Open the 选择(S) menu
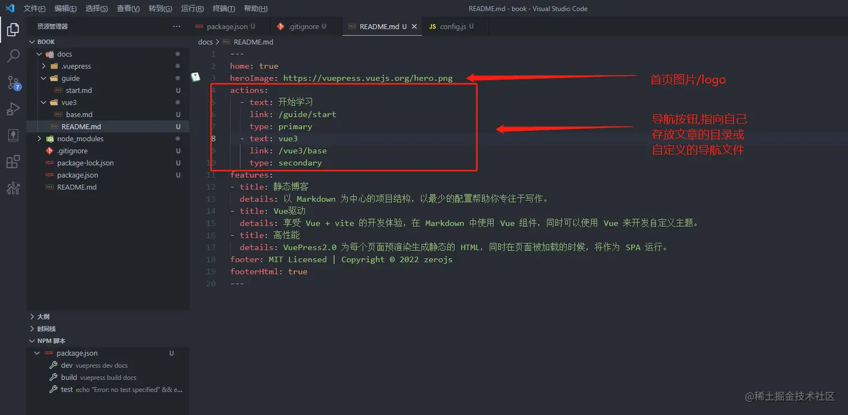Viewport: 848px width, 415px height. click(x=97, y=8)
